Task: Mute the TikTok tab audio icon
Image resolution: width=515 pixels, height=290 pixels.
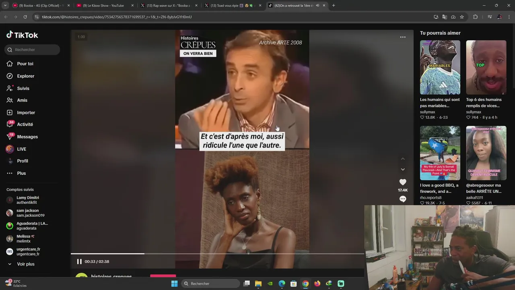Action: [x=317, y=6]
